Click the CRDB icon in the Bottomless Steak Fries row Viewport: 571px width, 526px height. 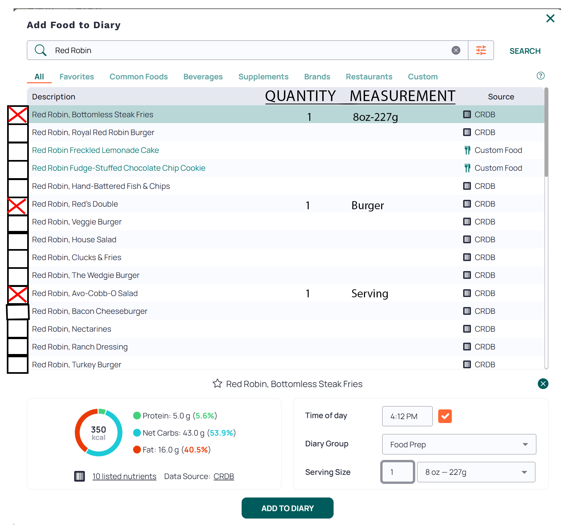pos(467,114)
